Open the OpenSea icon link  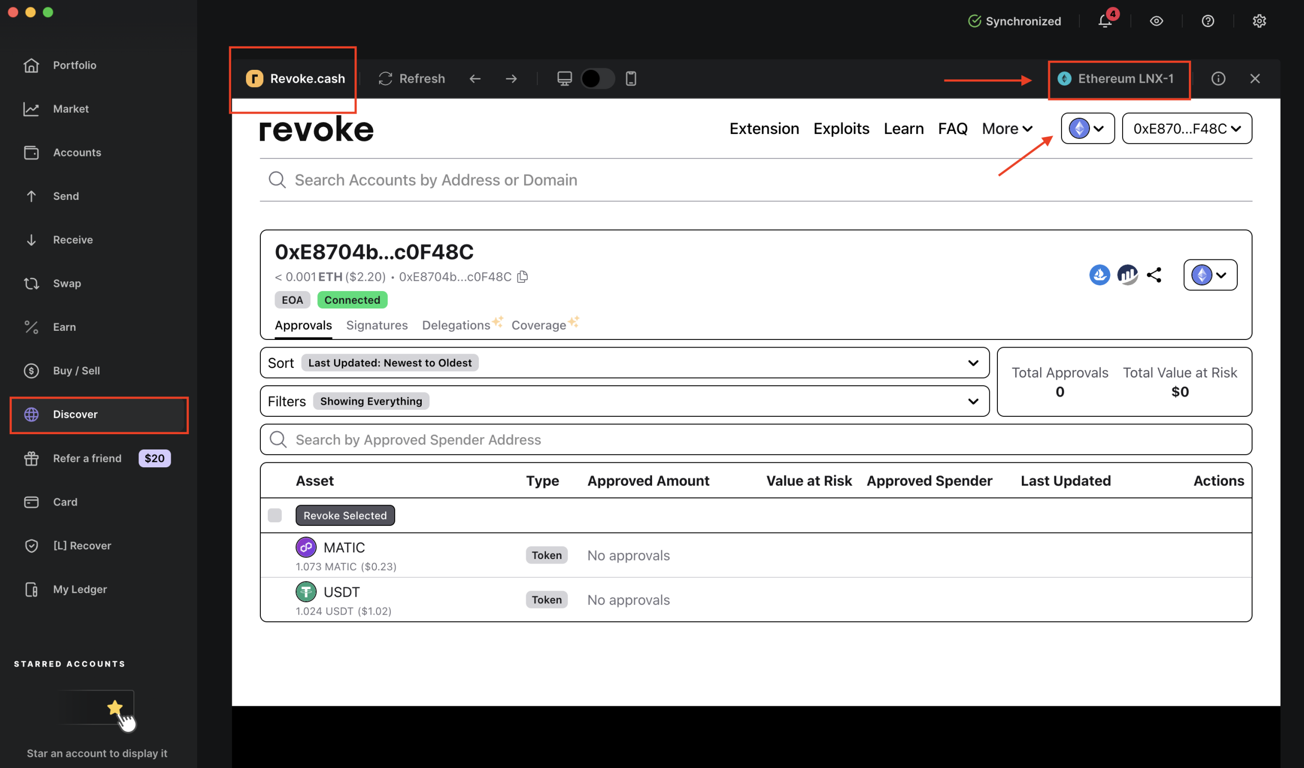(1099, 275)
